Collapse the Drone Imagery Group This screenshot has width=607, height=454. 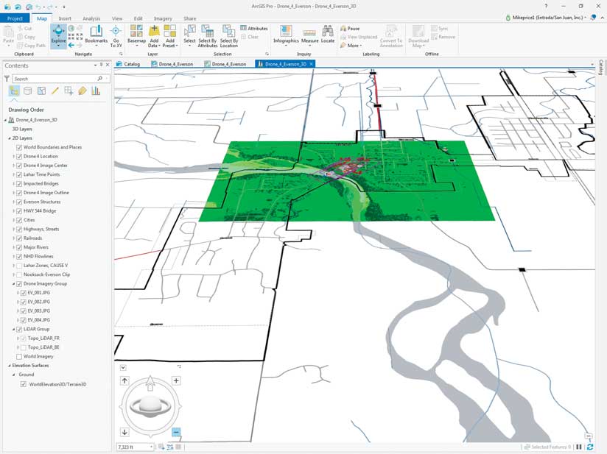(13, 284)
